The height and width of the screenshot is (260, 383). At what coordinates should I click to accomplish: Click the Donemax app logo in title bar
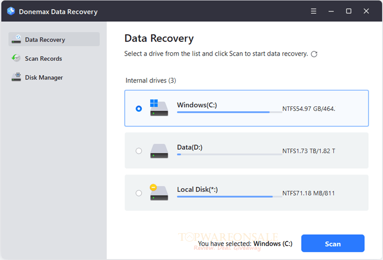(11, 11)
